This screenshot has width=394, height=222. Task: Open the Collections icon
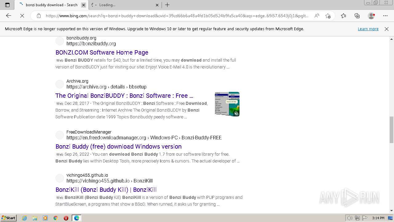[357, 16]
